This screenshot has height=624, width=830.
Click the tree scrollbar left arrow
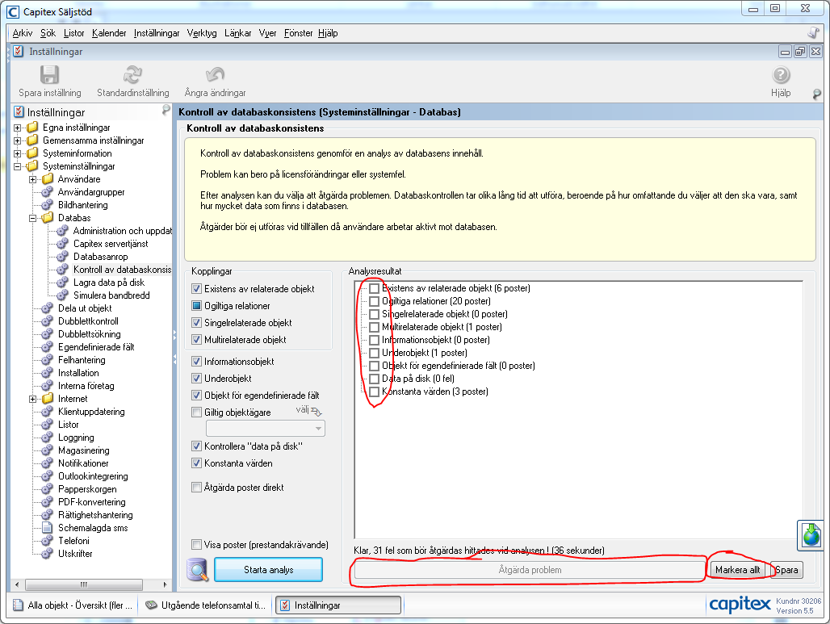(x=18, y=584)
